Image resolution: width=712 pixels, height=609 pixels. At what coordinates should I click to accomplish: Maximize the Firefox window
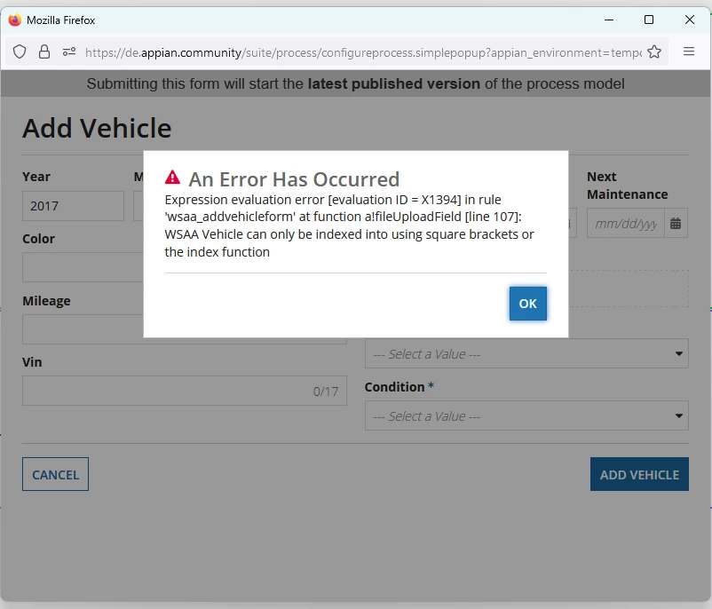649,20
